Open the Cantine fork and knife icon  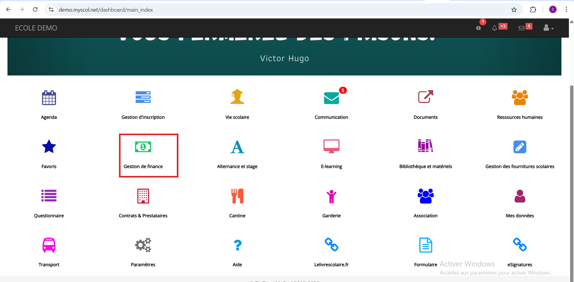(237, 196)
